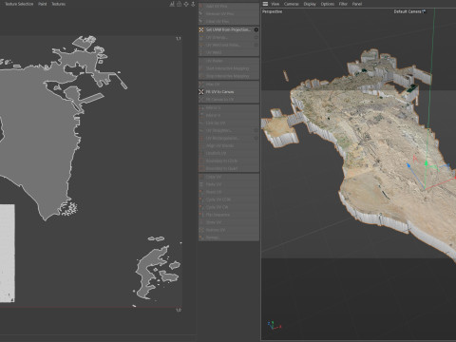Run Fit UV to Canvas
Image resolution: width=456 pixels, height=342 pixels.
click(228, 92)
